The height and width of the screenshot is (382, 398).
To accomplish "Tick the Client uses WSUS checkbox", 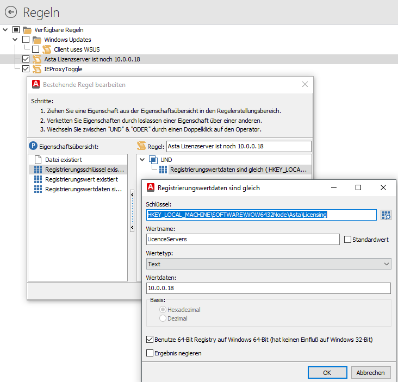I will (x=35, y=49).
